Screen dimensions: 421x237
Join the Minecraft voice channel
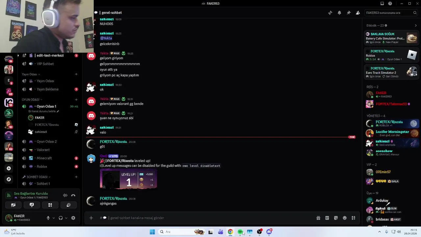49,158
